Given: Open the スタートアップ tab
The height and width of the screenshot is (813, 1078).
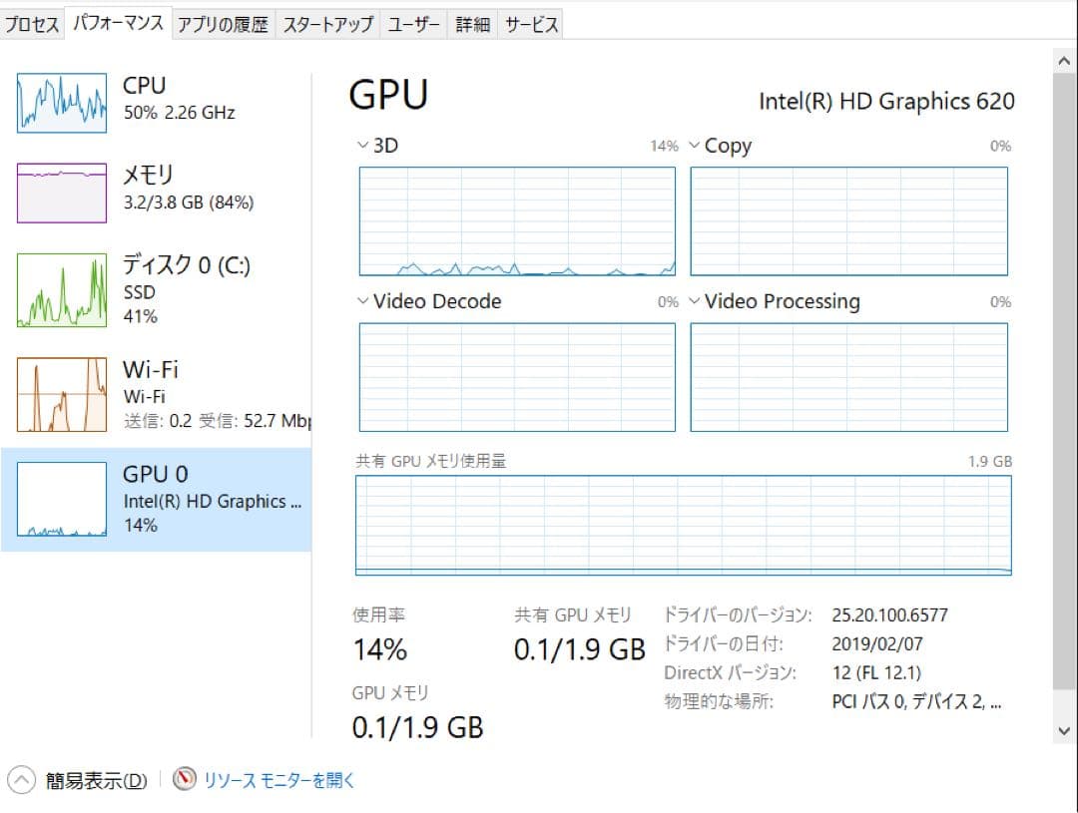Looking at the screenshot, I should (329, 23).
